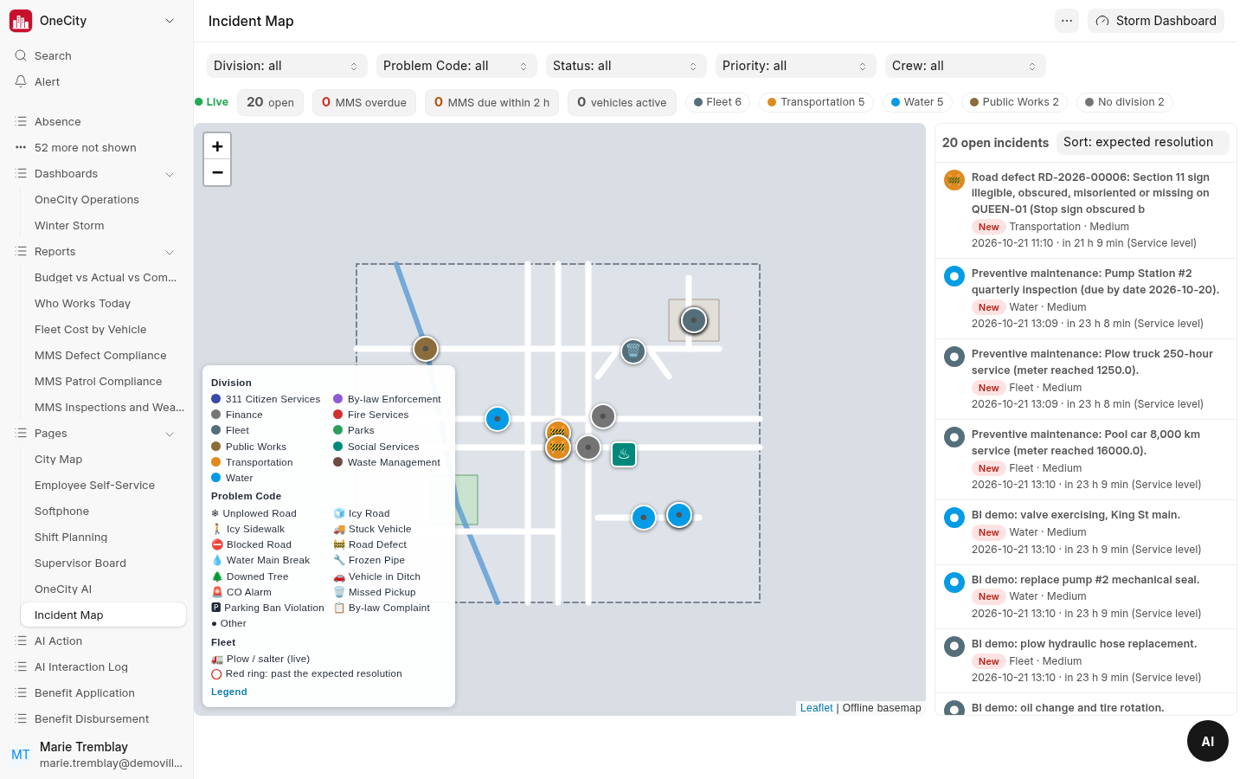The height and width of the screenshot is (779, 1246).
Task: Follow the Leaflet attribution link
Action: coord(816,708)
